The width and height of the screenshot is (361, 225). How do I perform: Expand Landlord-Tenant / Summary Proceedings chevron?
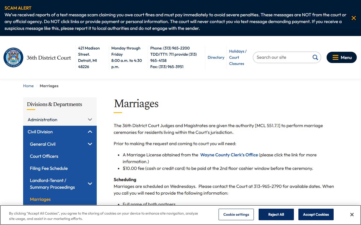click(x=90, y=184)
